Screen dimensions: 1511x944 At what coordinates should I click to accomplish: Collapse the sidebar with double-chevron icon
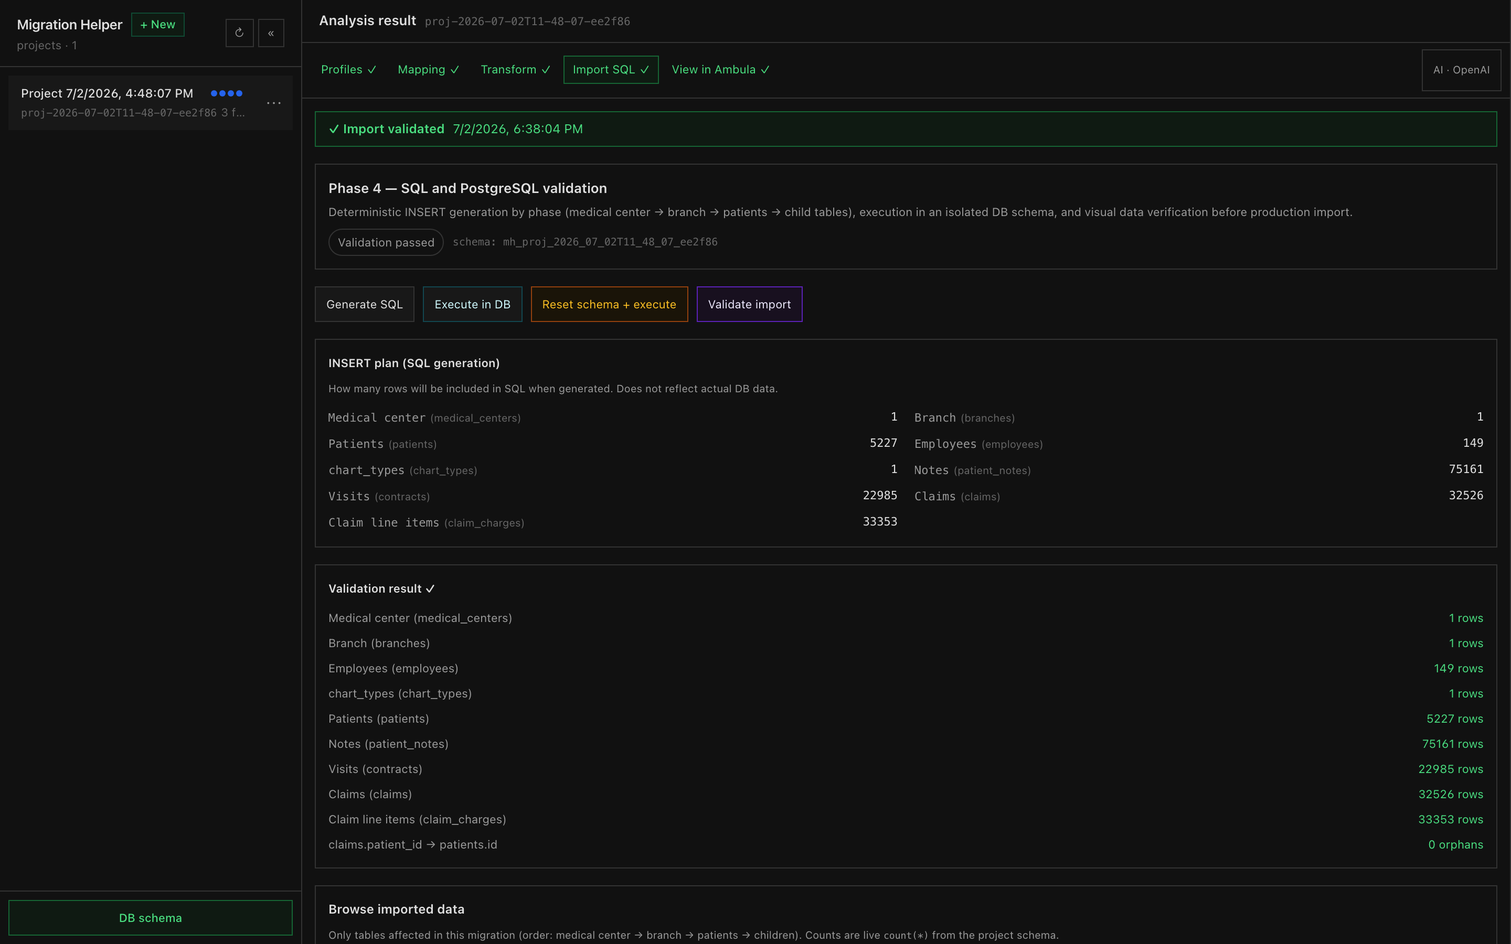tap(271, 33)
